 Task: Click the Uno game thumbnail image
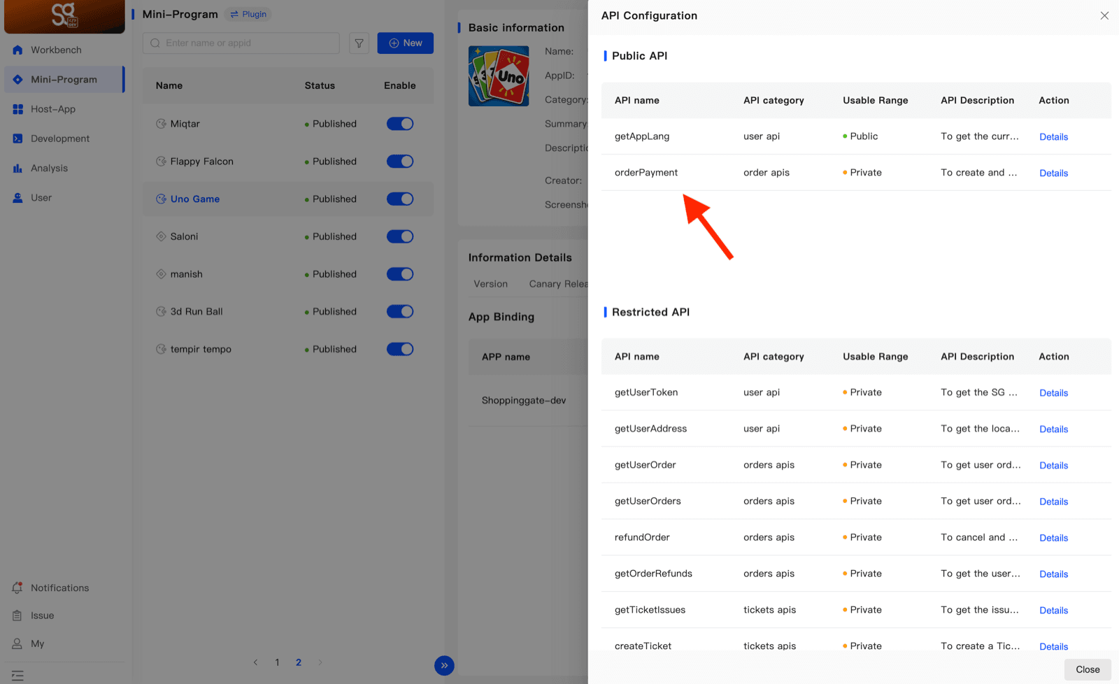pyautogui.click(x=499, y=76)
